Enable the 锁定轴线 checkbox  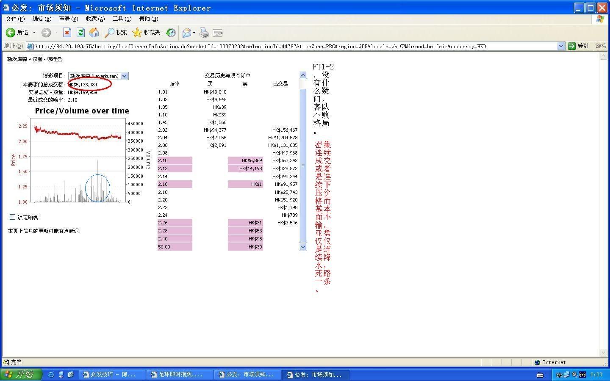coord(12,217)
